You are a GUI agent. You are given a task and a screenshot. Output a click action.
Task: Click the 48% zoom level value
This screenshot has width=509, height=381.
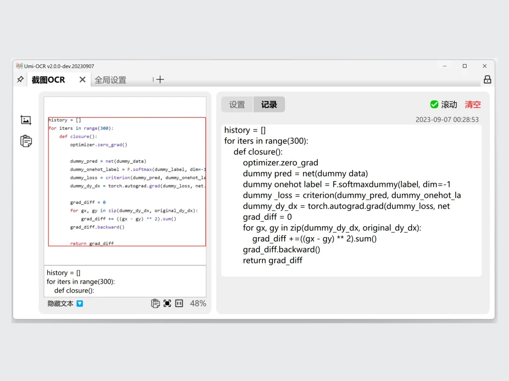coord(198,303)
